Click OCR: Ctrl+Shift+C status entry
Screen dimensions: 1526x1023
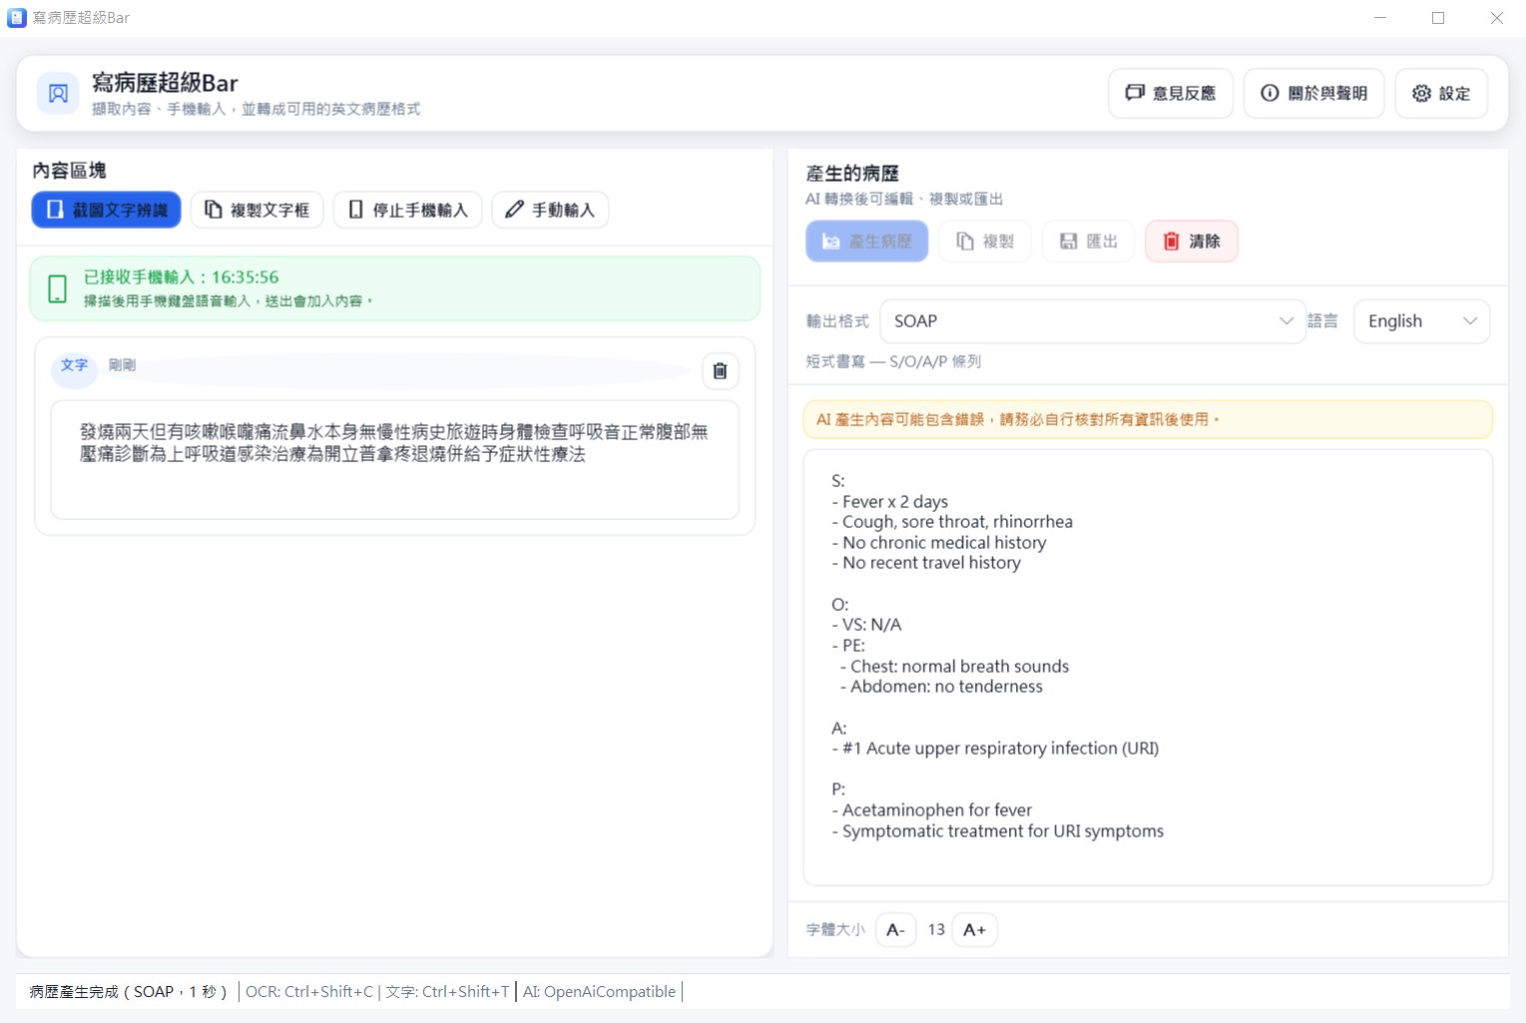(x=309, y=992)
